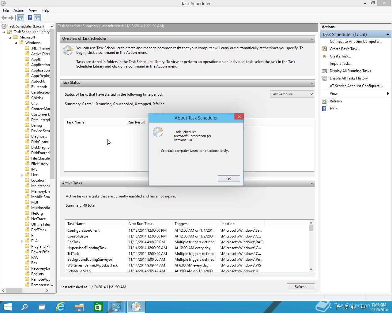
Task: Open Search from the taskbar
Action: tap(24, 307)
